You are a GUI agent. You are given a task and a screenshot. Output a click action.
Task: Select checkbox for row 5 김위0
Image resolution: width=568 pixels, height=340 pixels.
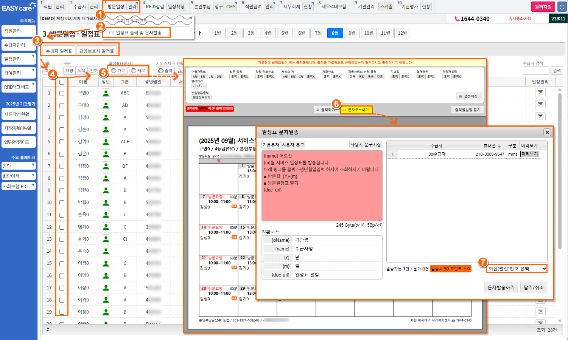click(62, 142)
